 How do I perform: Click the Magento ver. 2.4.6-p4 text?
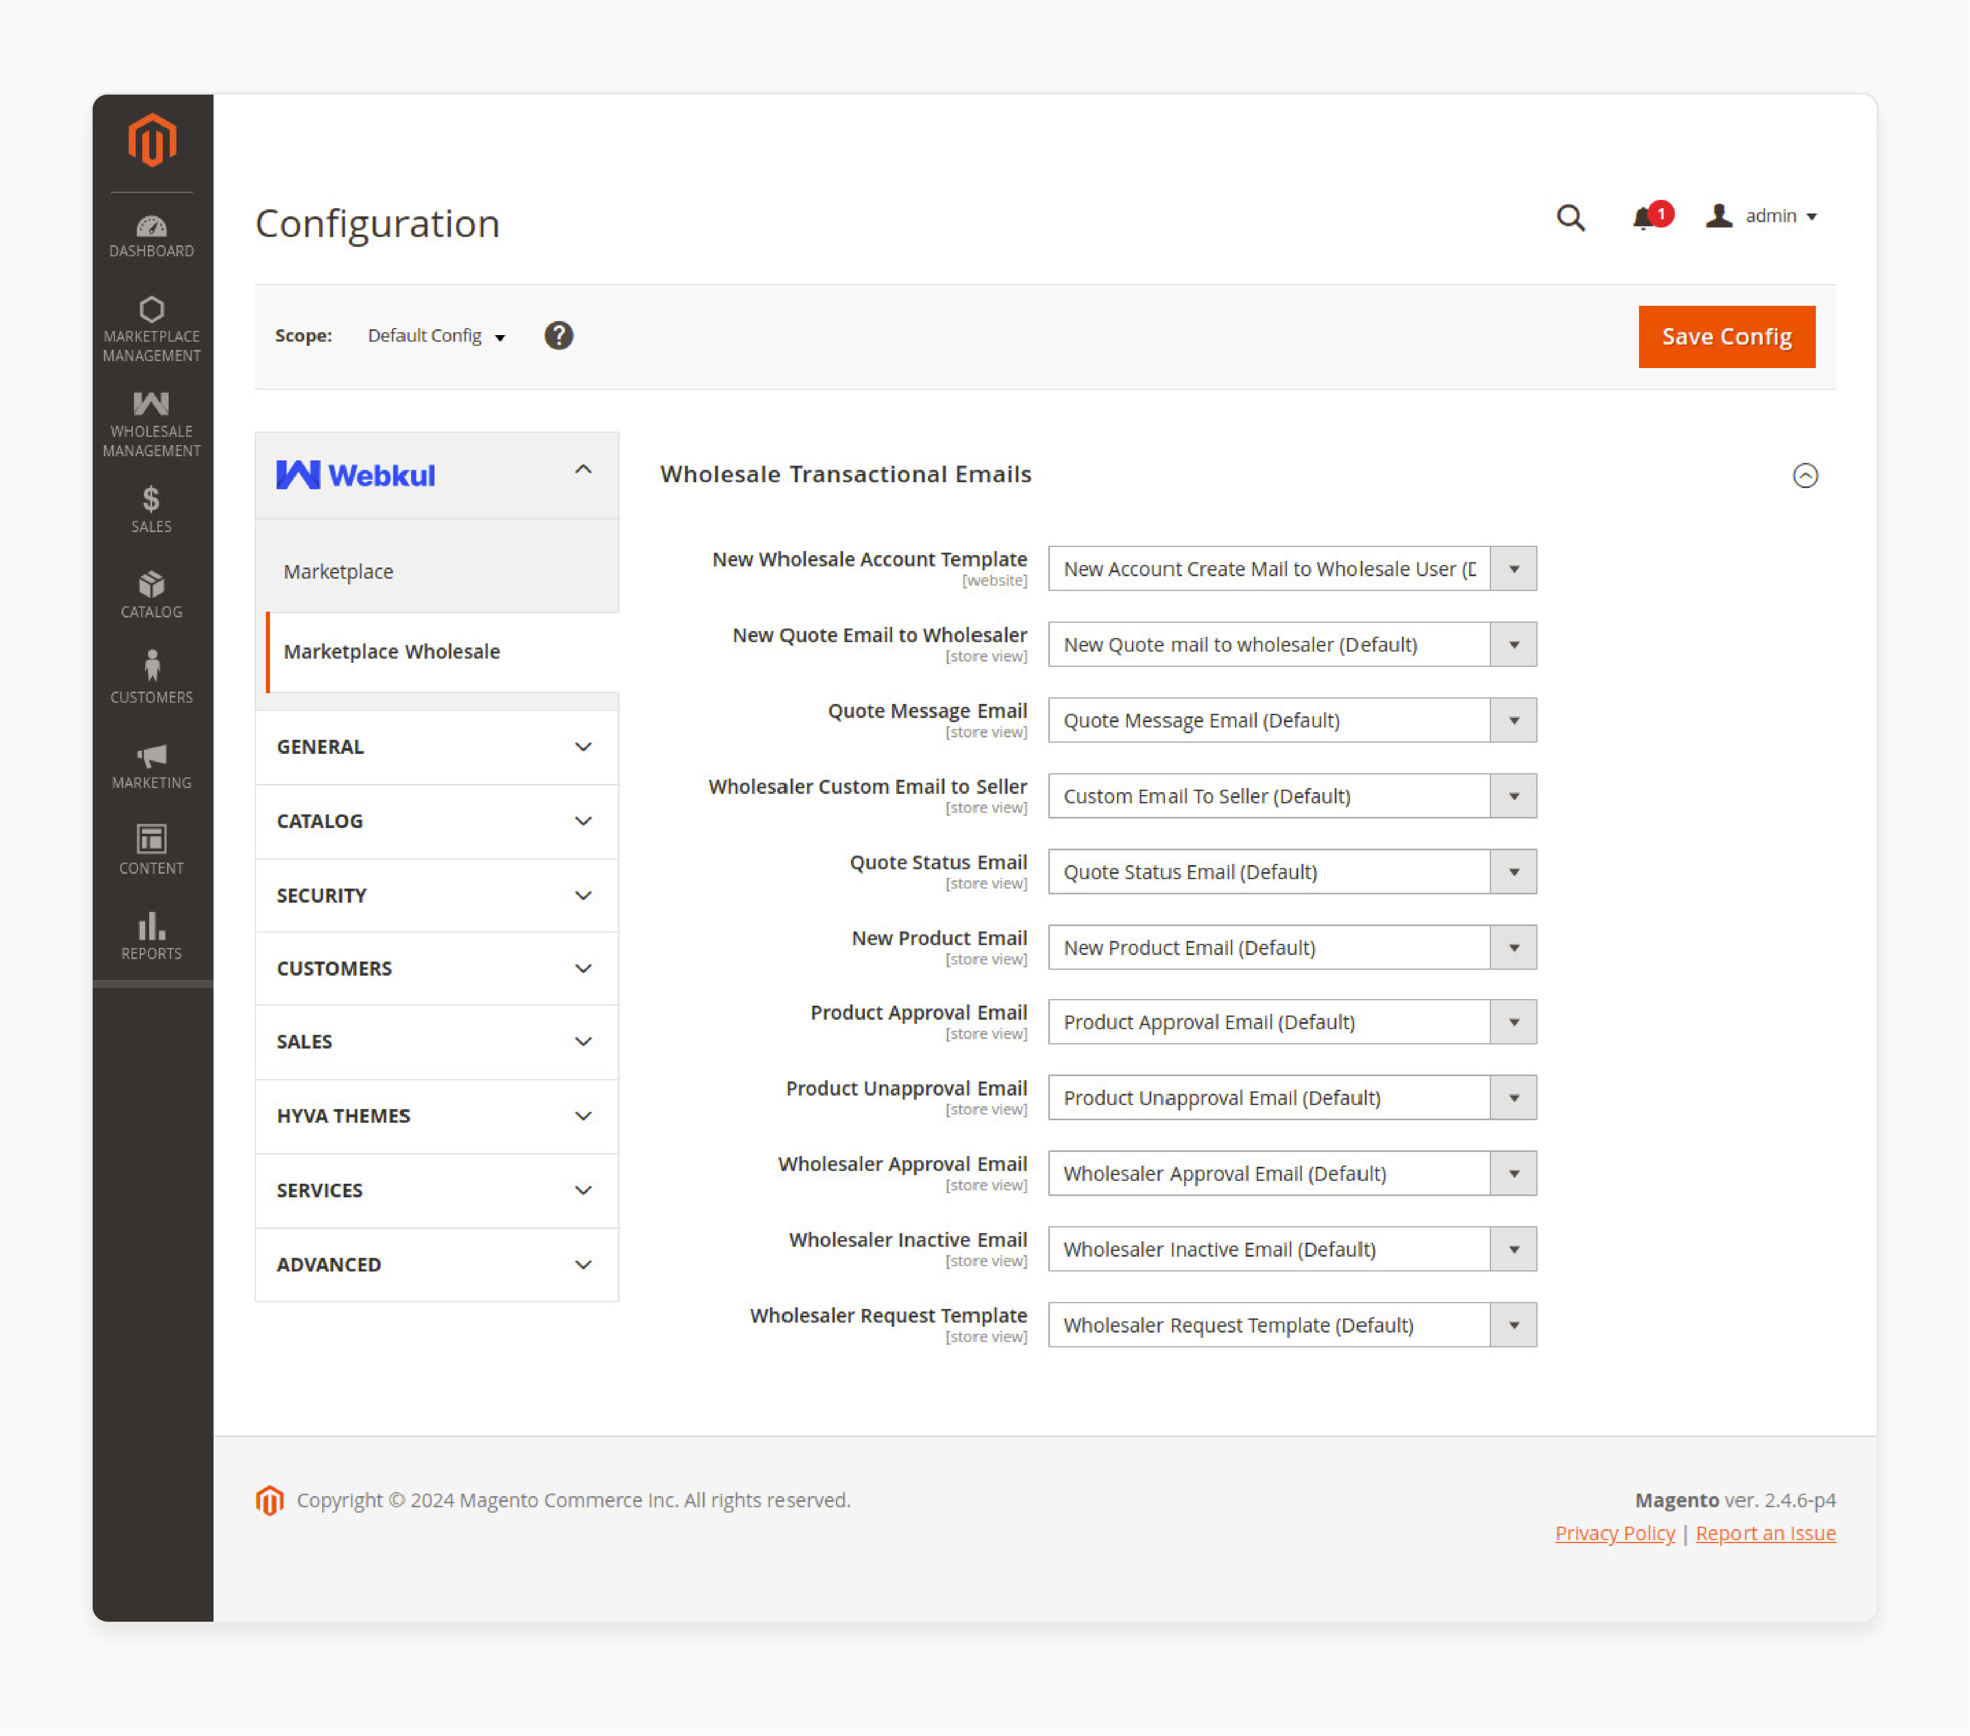pyautogui.click(x=1735, y=1500)
